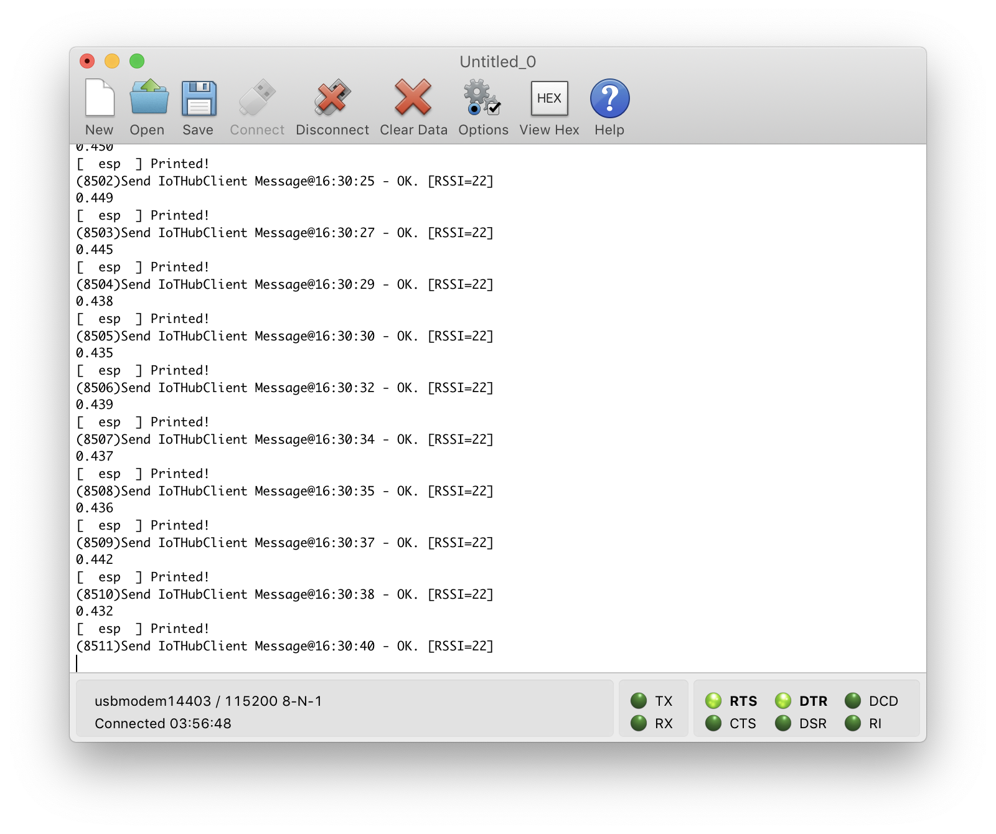Viewport: 996px width, 834px height.
Task: Click the (8506)Send IoTHubClient Message@16:30:32 line
Action: point(284,388)
